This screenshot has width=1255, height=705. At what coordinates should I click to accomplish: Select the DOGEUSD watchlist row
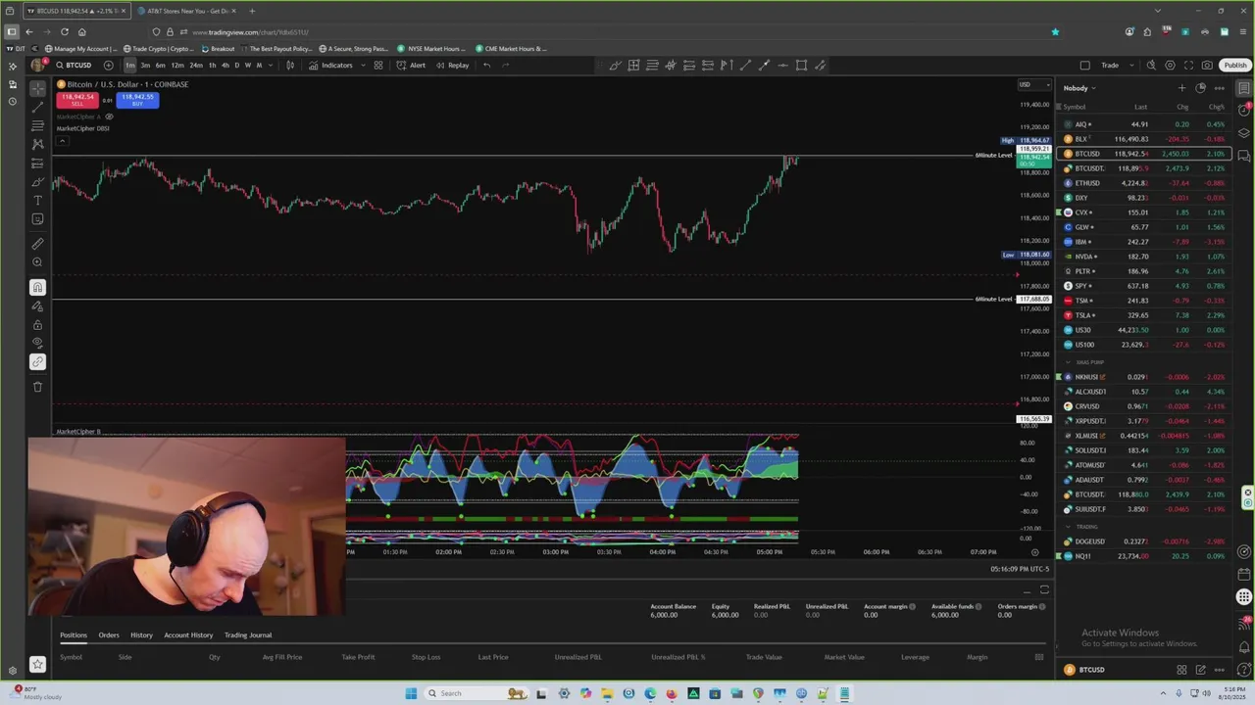pos(1144,541)
